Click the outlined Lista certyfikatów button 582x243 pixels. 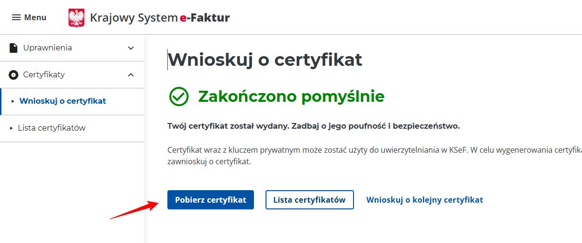(x=310, y=200)
